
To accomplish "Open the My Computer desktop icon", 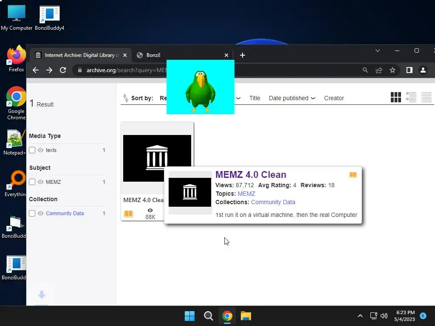I will (17, 17).
